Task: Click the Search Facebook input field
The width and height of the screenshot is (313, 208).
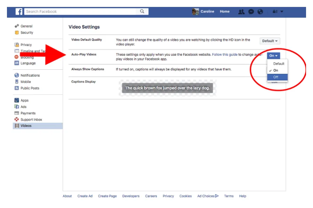Action: [x=70, y=11]
